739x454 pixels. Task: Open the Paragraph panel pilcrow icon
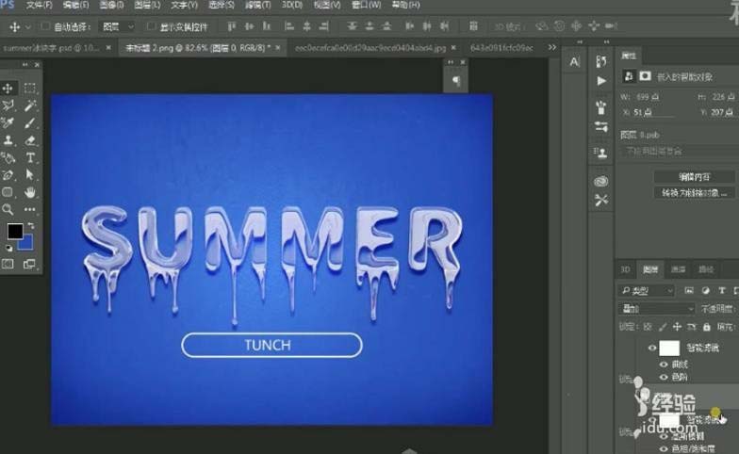coord(456,81)
